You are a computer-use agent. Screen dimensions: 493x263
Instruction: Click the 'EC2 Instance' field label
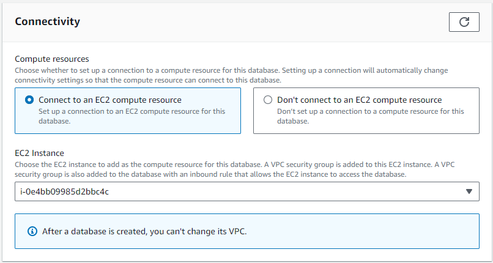coord(39,153)
